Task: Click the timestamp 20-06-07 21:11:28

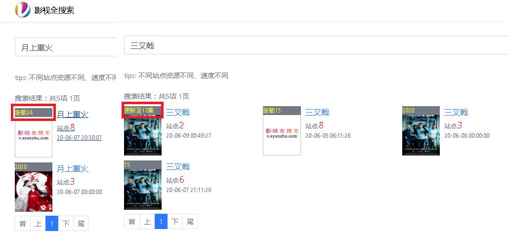Action: (189, 190)
